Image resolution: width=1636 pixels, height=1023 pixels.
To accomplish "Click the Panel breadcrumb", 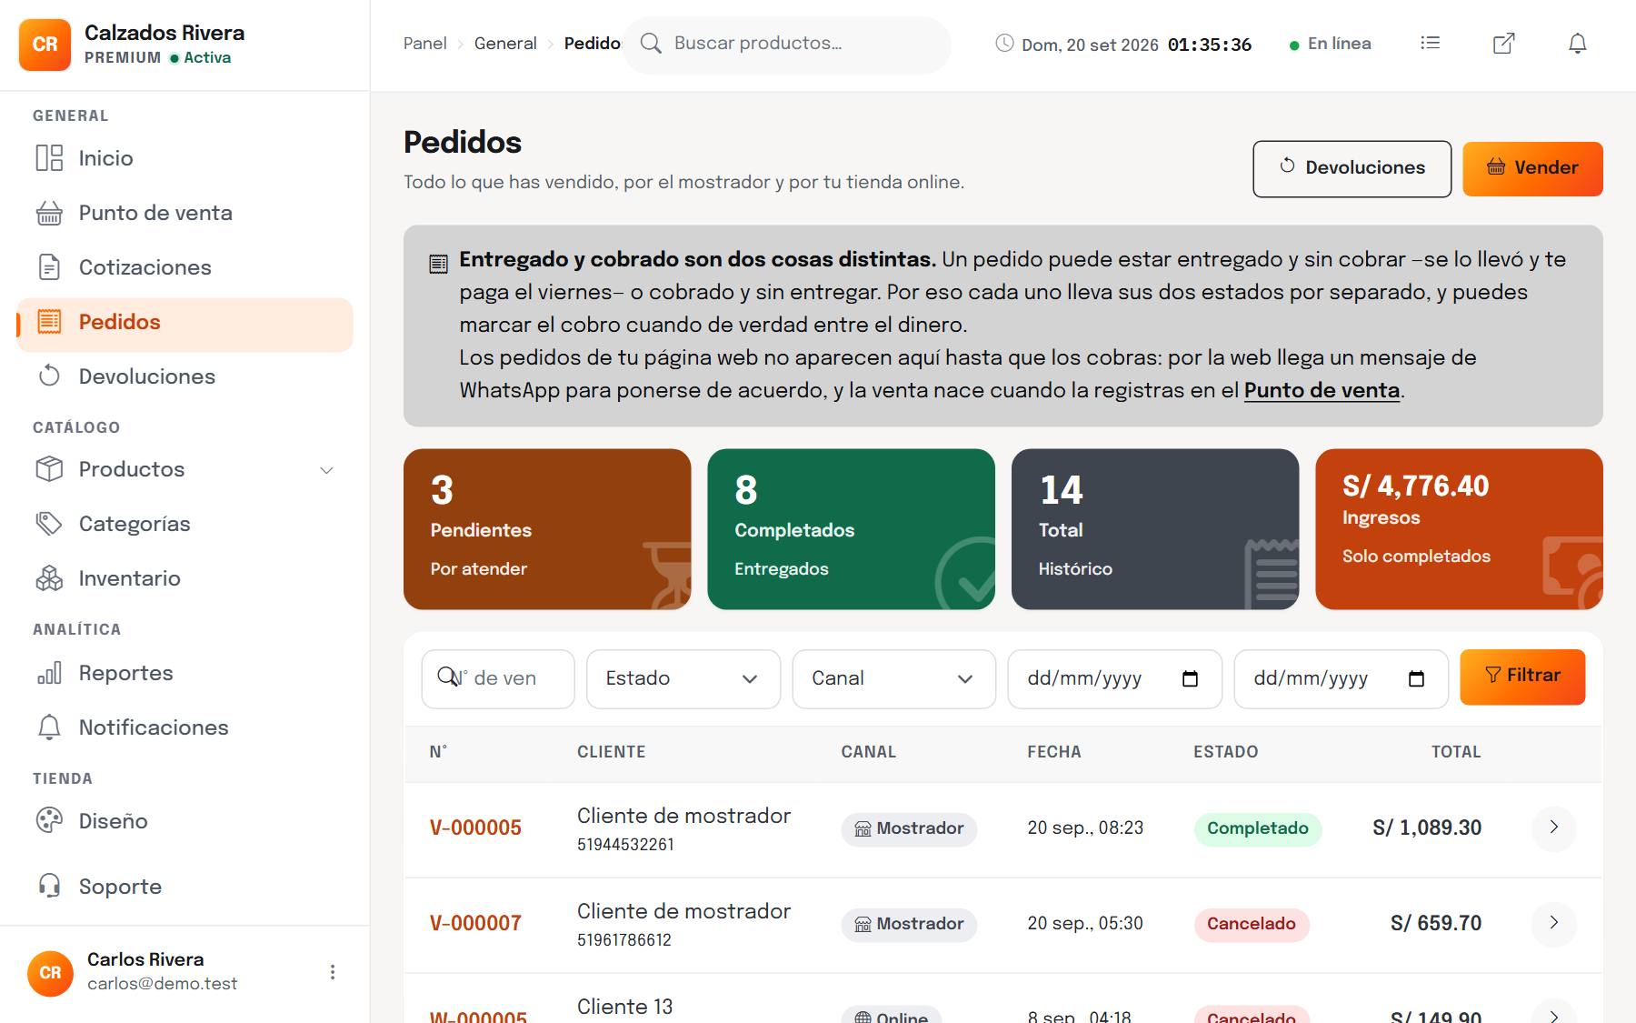I will (x=425, y=44).
